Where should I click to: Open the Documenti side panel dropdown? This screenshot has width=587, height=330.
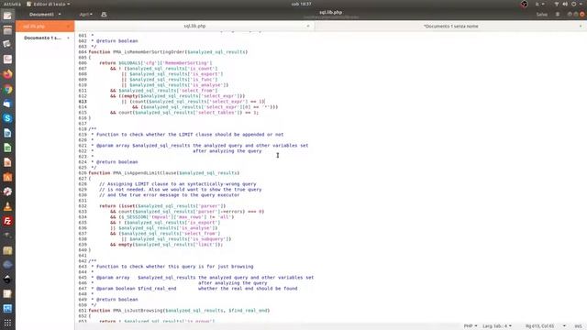pos(45,15)
